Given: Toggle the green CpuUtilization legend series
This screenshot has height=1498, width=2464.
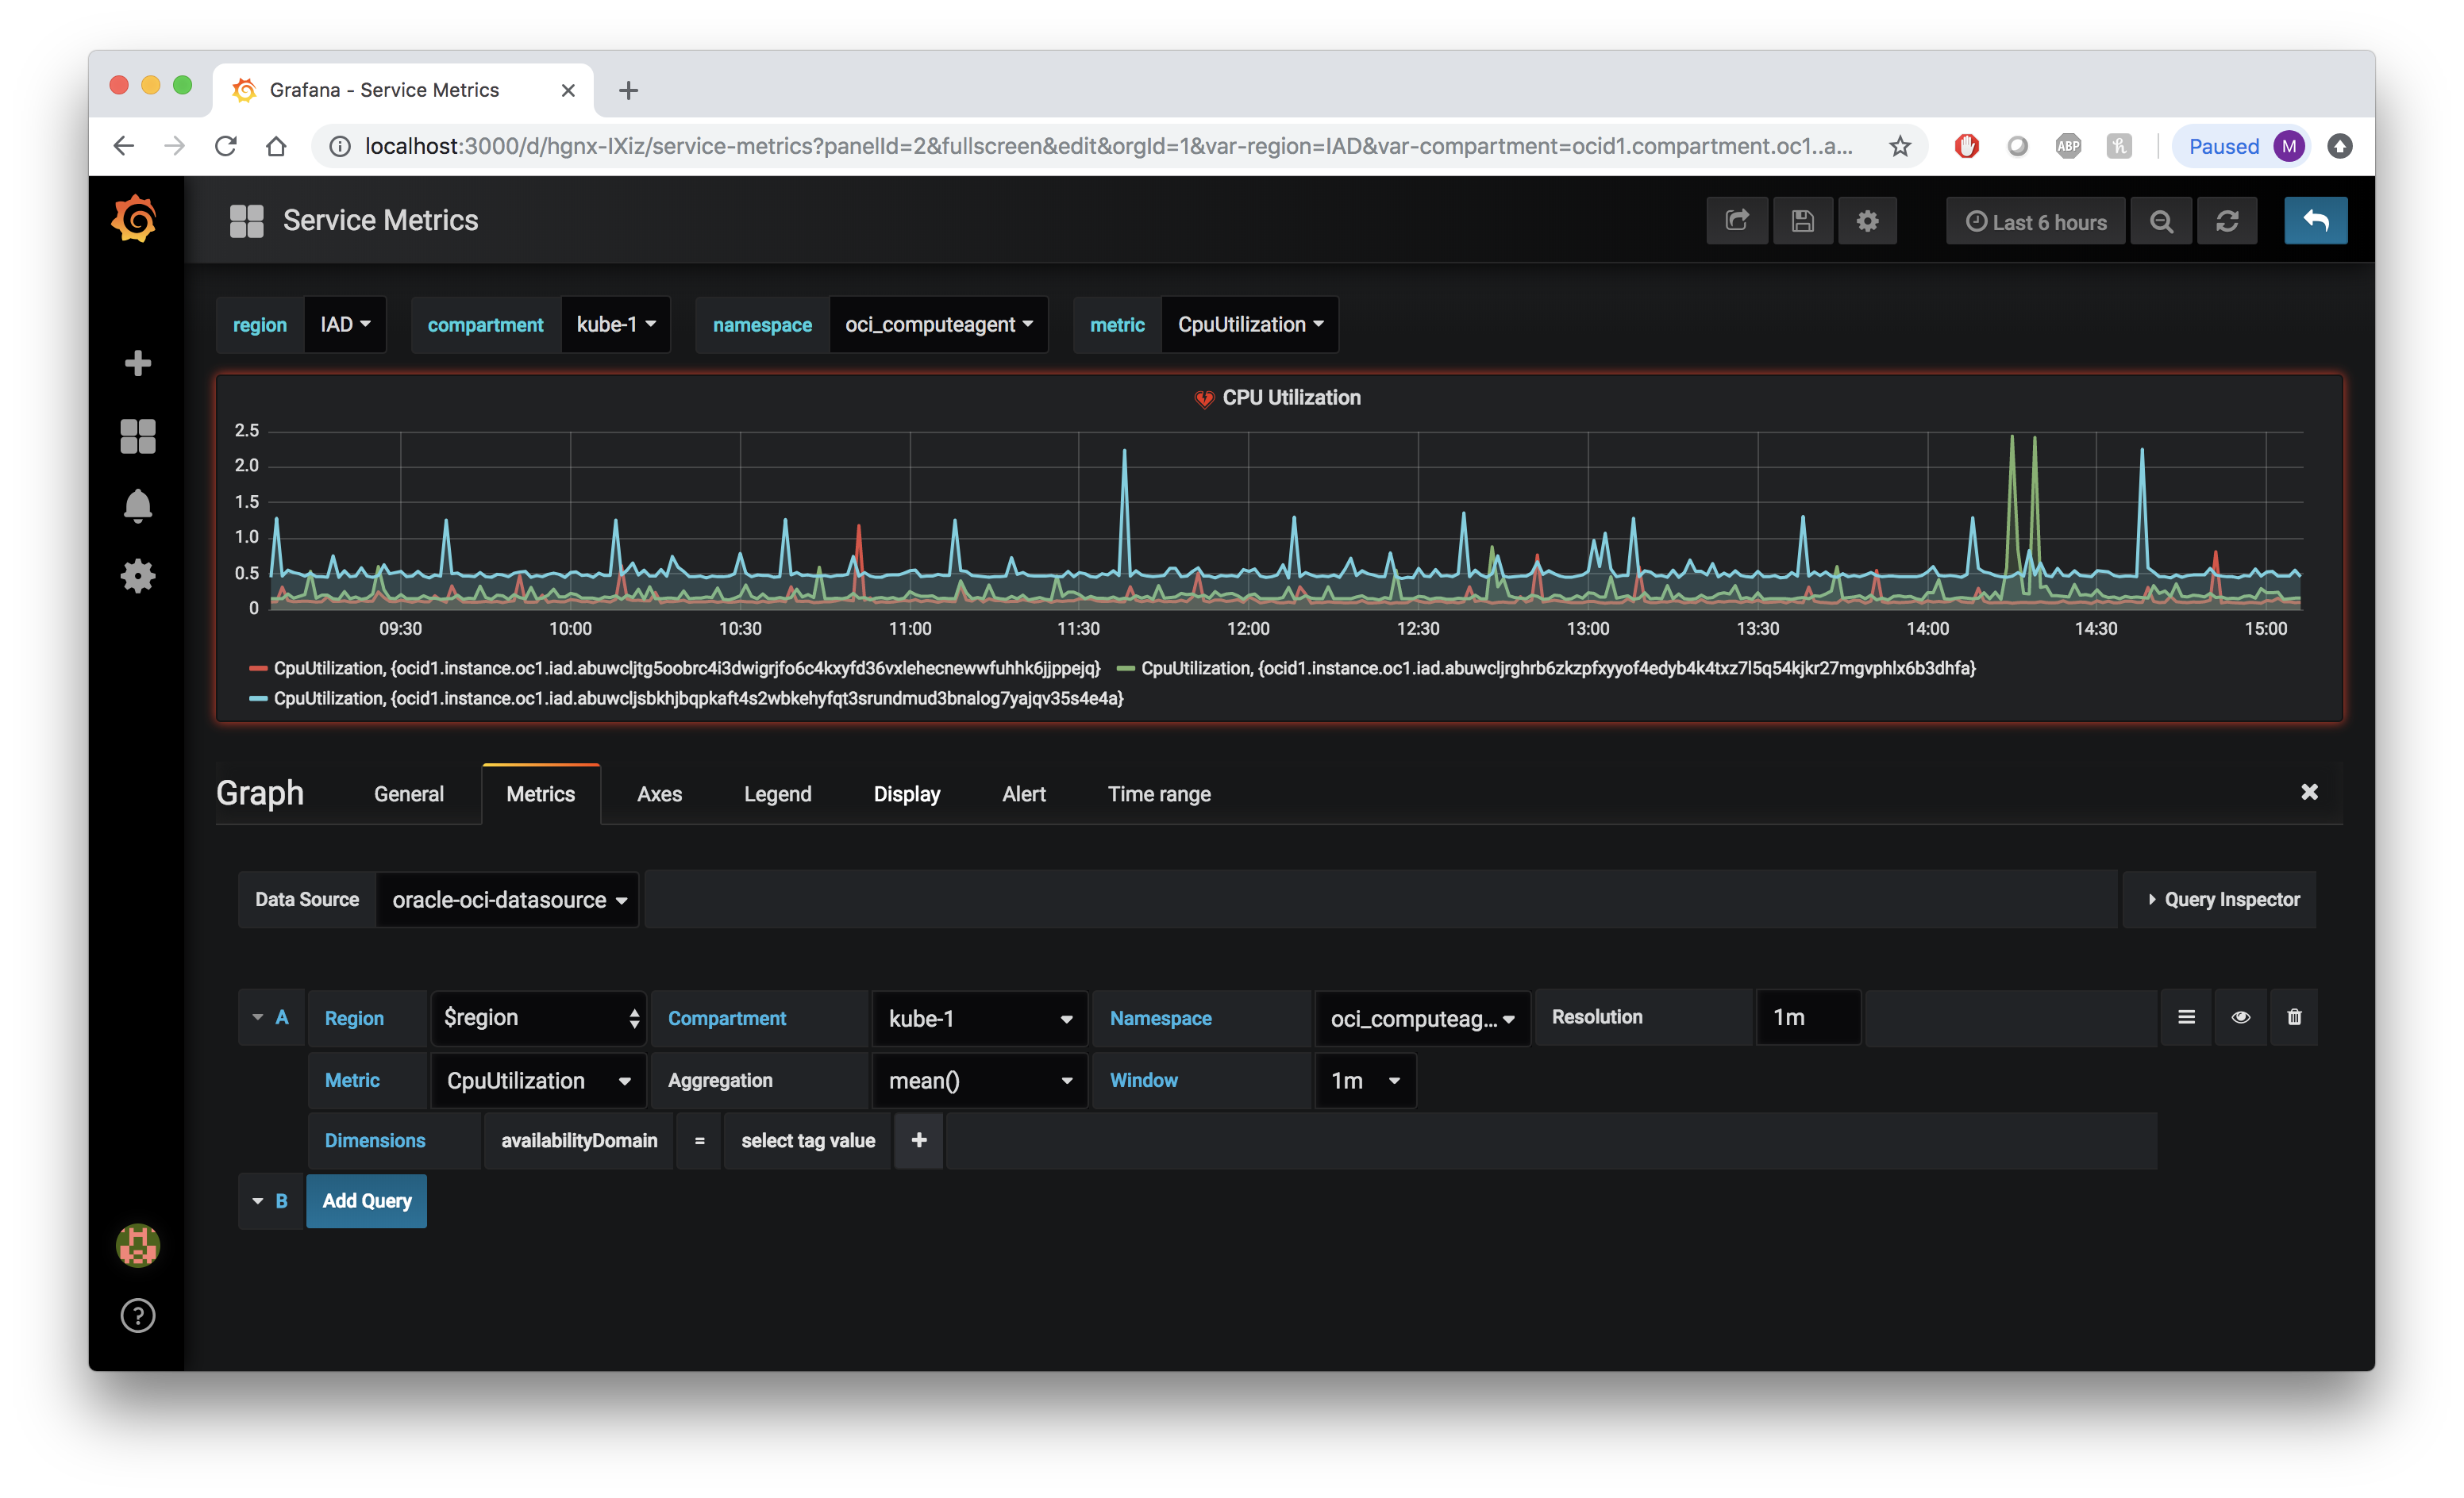Looking at the screenshot, I should [1557, 667].
